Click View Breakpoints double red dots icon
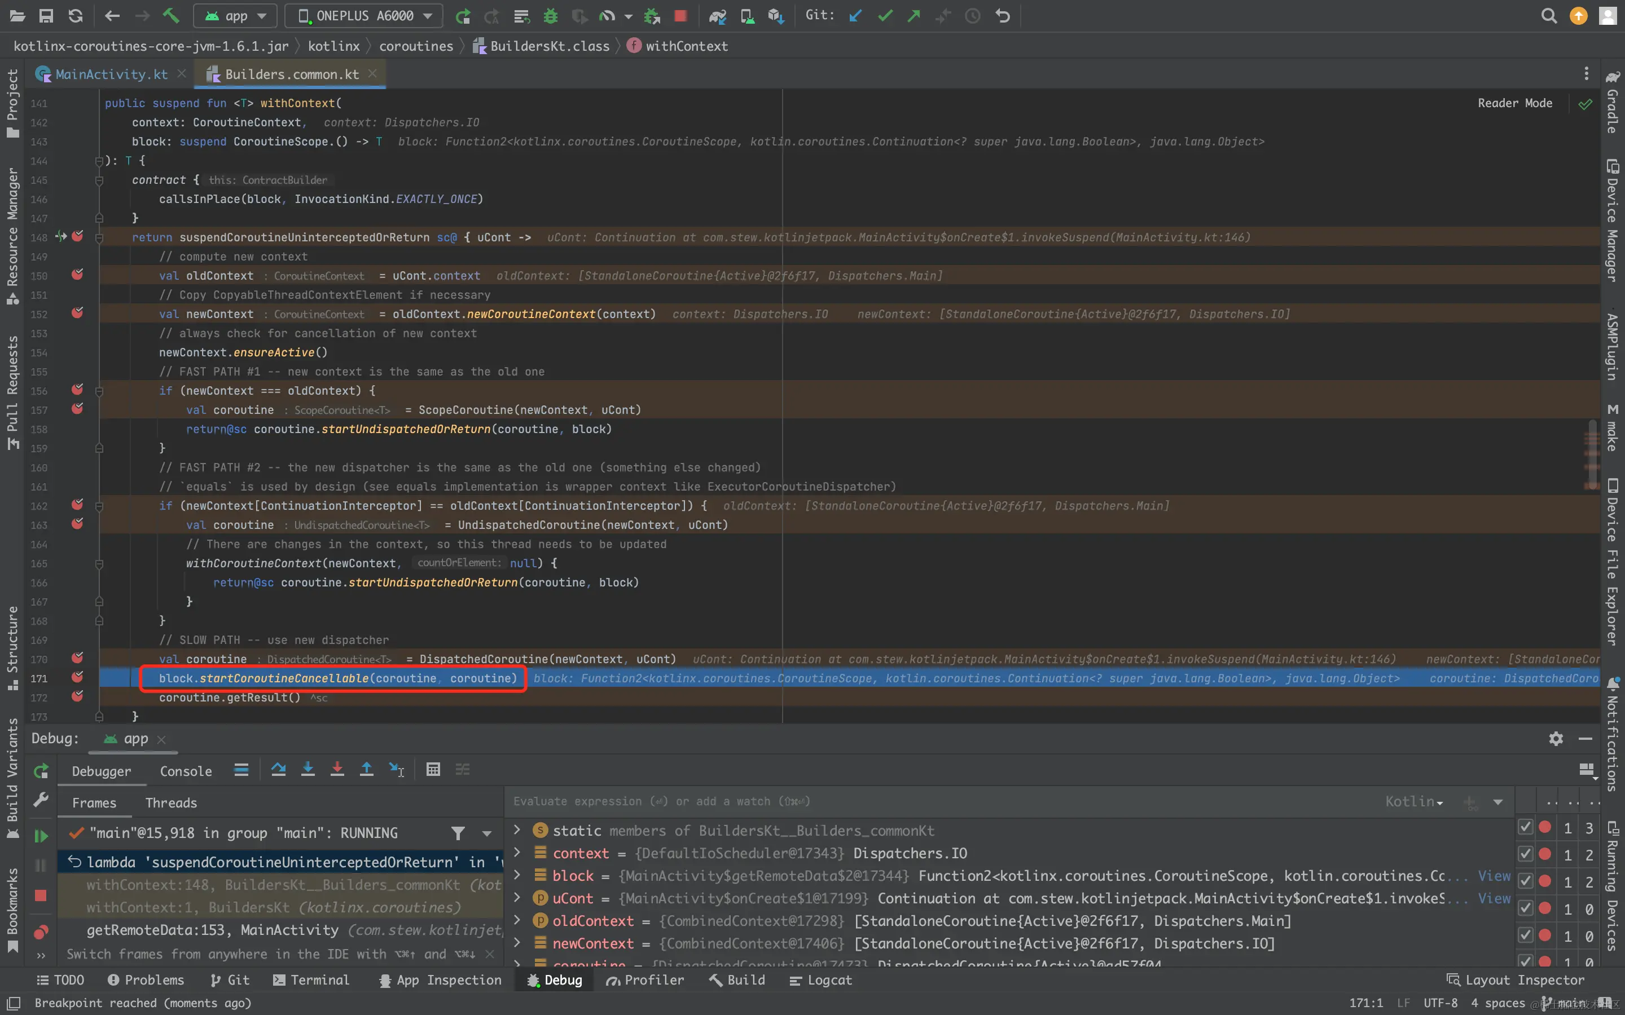The image size is (1625, 1015). 41,933
